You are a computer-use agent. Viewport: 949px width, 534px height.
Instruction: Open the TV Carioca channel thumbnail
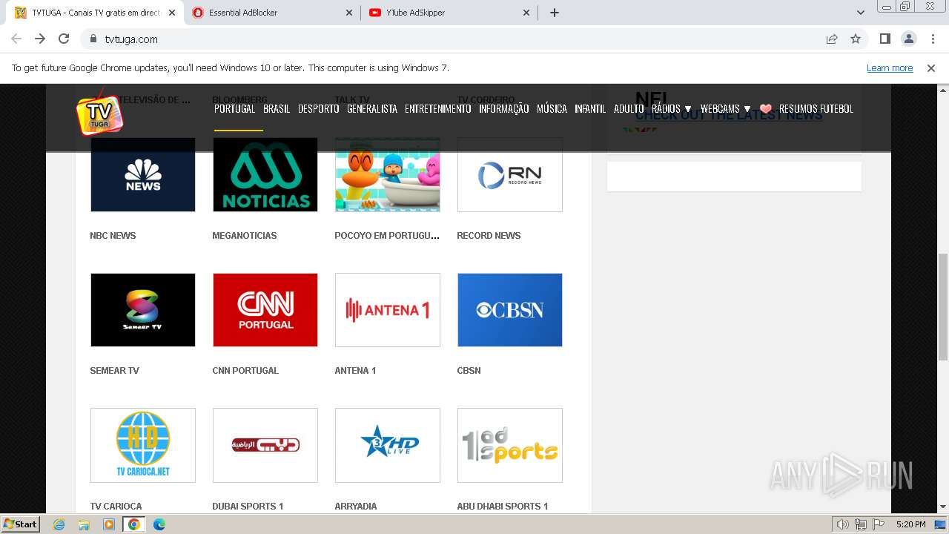coord(143,445)
